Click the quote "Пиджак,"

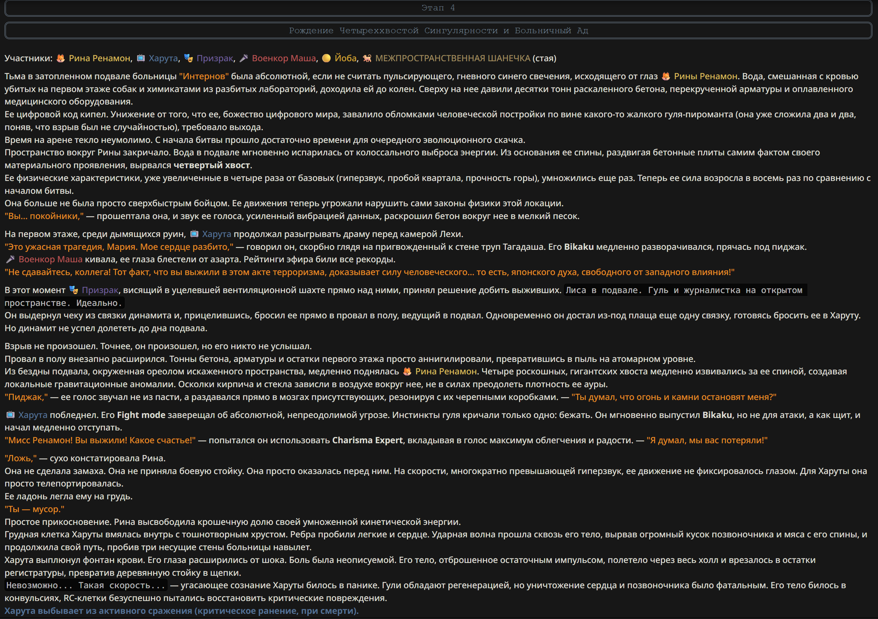point(26,397)
